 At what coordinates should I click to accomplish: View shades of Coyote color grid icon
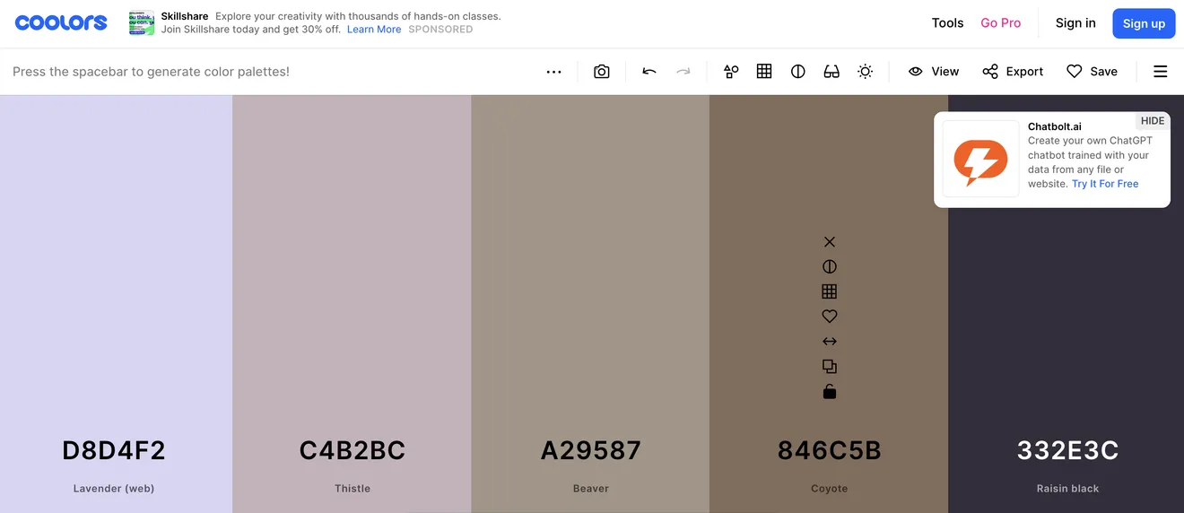(830, 291)
